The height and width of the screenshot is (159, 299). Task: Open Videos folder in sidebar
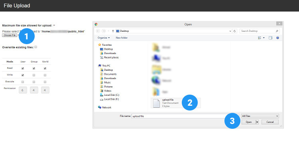pos(106,91)
